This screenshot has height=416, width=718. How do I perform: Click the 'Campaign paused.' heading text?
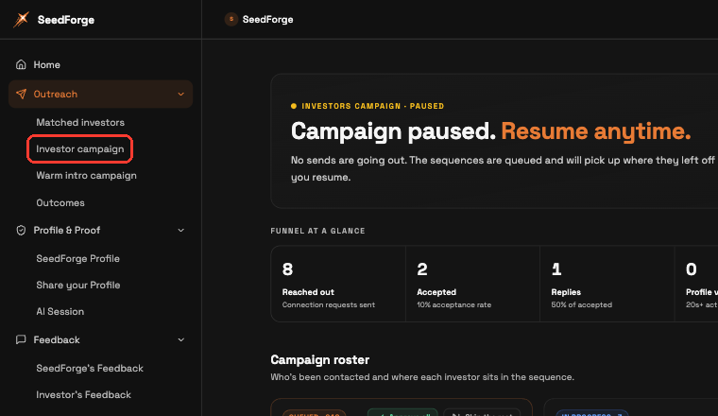click(x=393, y=131)
